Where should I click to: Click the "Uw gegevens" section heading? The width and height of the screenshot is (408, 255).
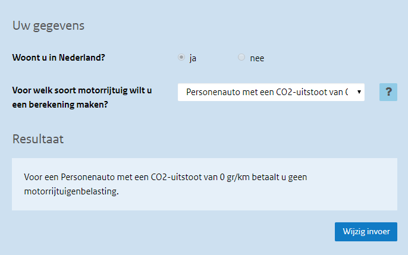[48, 26]
